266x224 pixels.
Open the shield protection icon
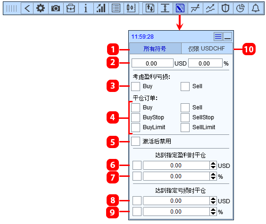tap(225, 8)
